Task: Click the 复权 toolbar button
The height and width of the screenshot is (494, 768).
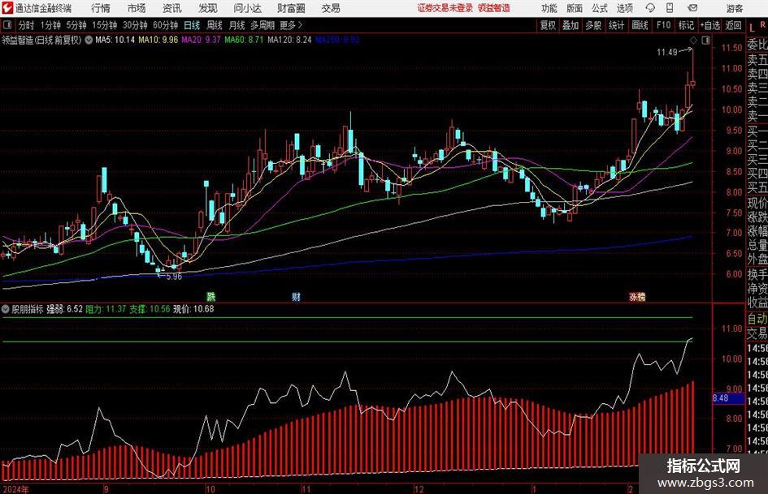Action: (x=548, y=25)
